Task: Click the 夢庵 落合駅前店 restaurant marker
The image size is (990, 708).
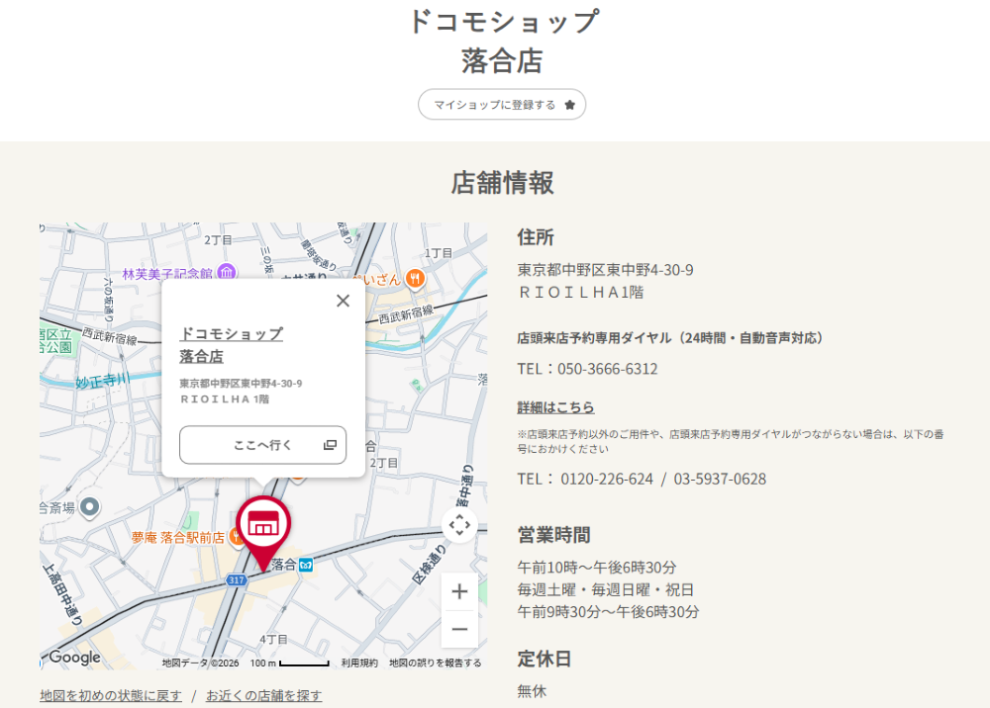Action: click(236, 537)
